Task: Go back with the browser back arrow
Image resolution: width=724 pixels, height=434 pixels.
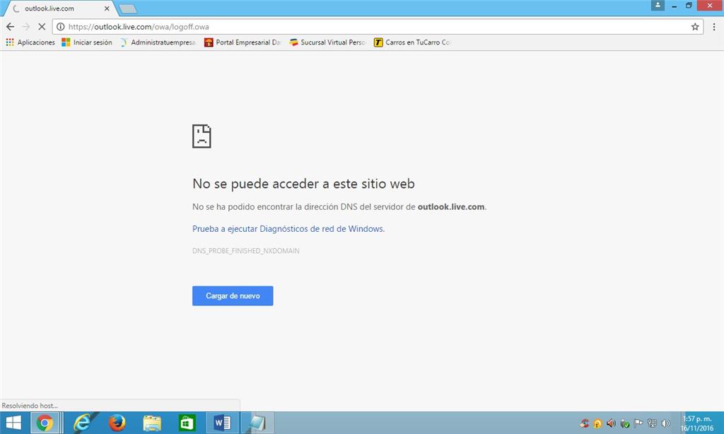Action: coord(10,27)
